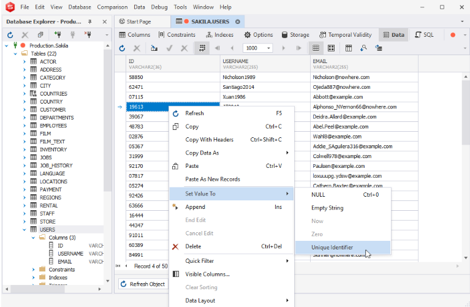Select the USERNAME column in tree
The width and height of the screenshot is (470, 307).
(70, 254)
